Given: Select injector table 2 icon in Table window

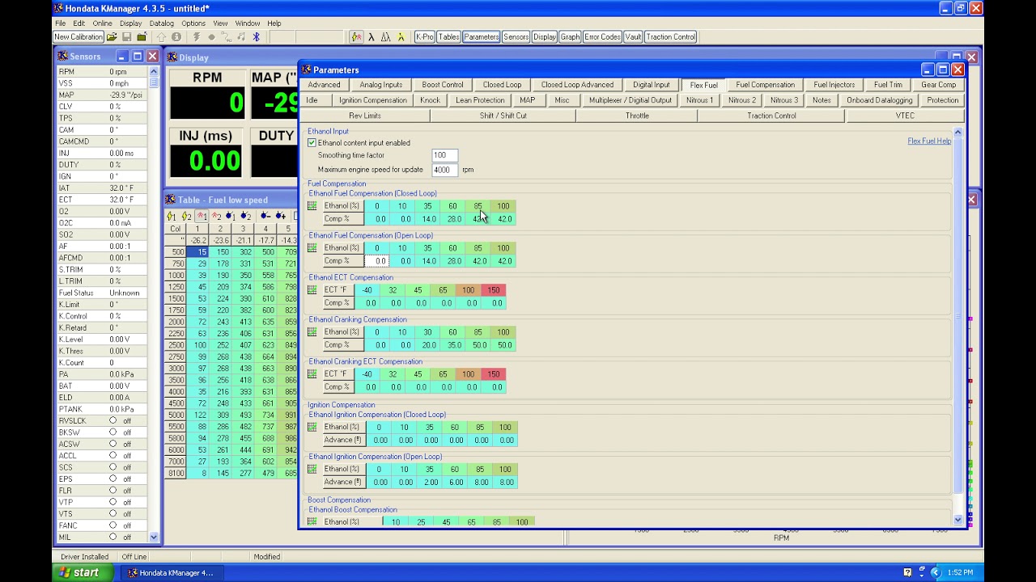Looking at the screenshot, I should pyautogui.click(x=246, y=216).
